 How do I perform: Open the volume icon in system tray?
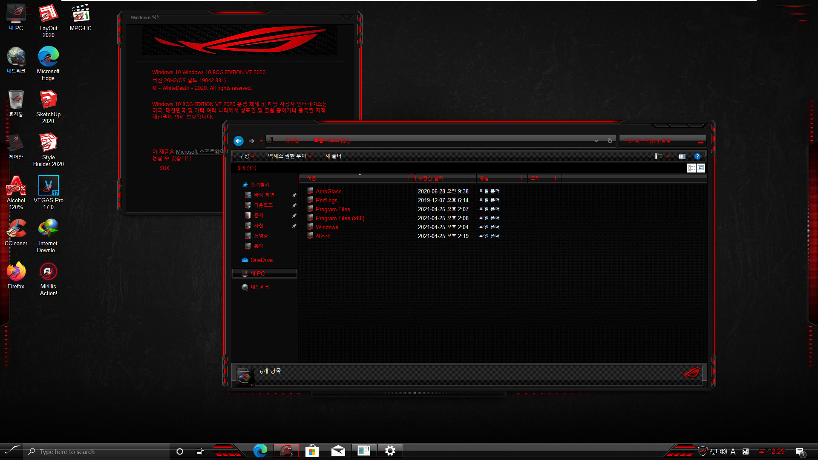723,451
